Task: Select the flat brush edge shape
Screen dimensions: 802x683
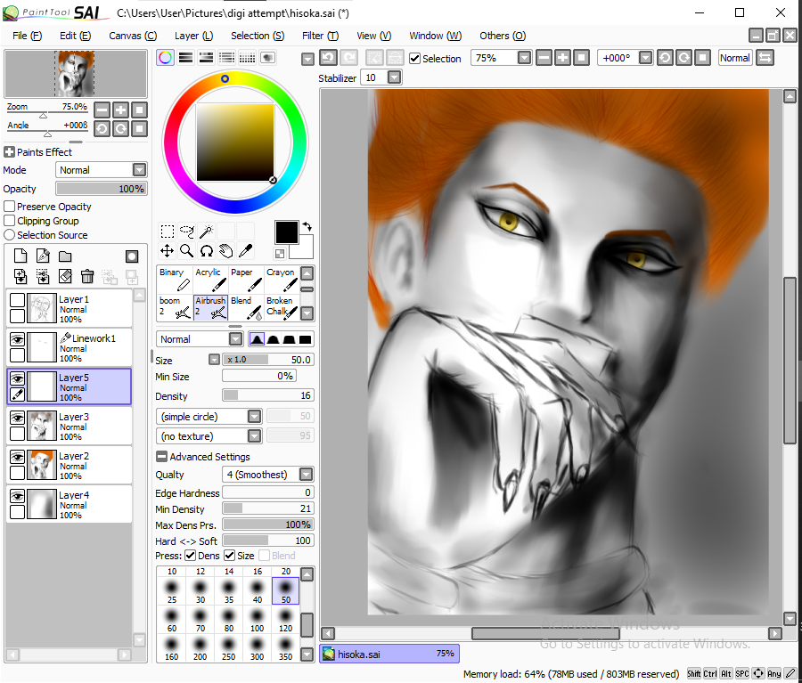Action: pos(305,339)
